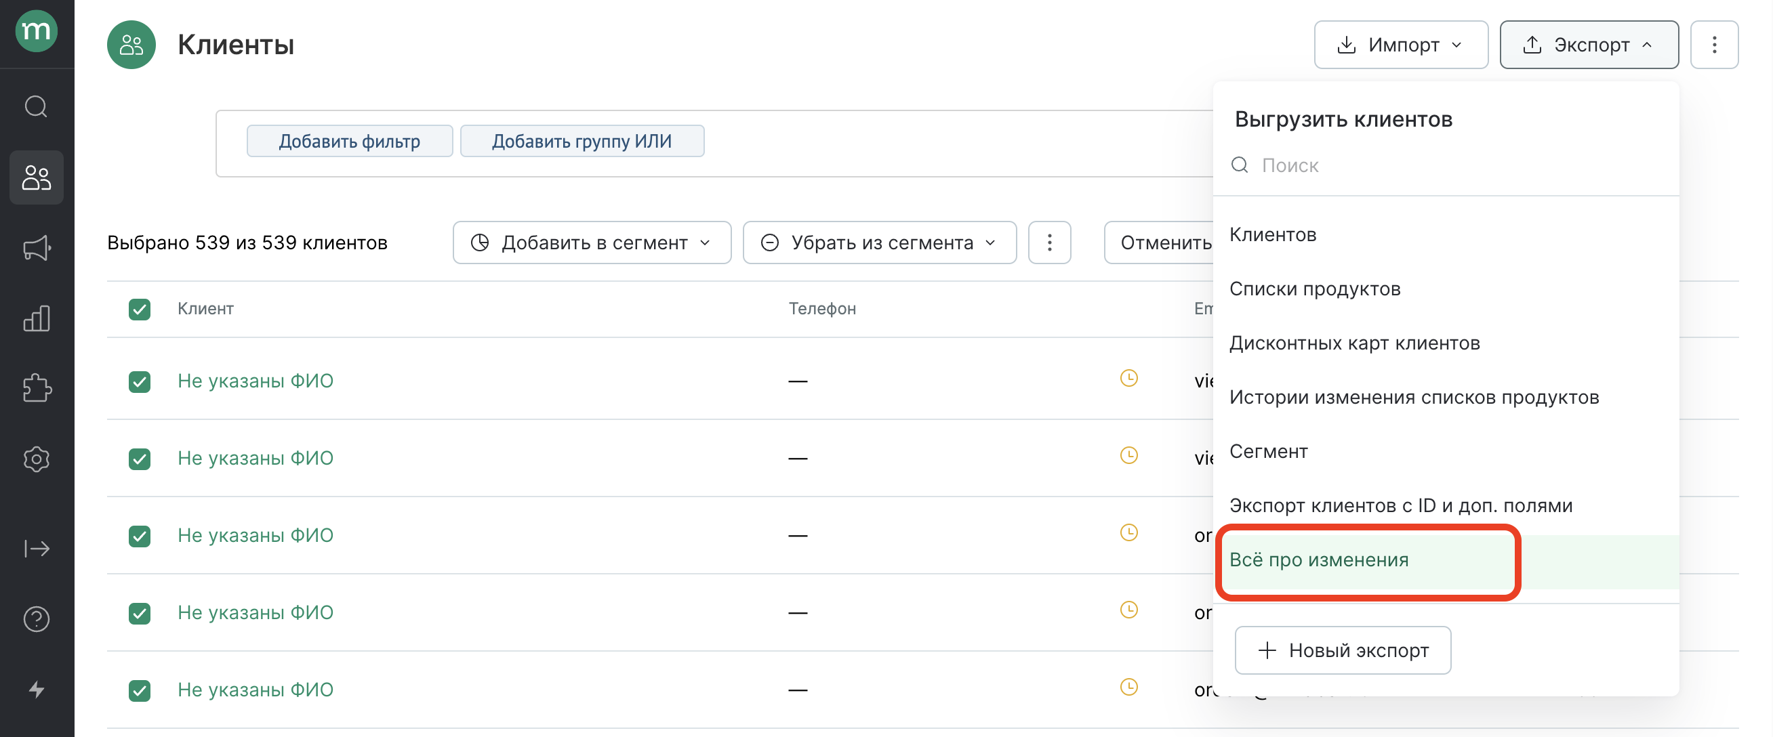Select Дисконтных карт клиентов option
Screen dimensions: 1773x737
[x=1446, y=343]
